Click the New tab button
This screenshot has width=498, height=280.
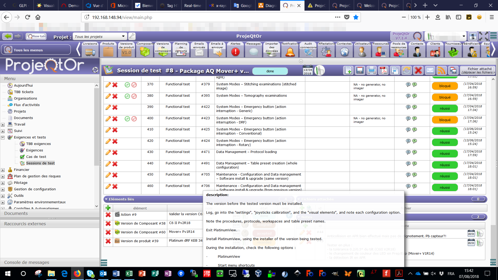click(36, 36)
